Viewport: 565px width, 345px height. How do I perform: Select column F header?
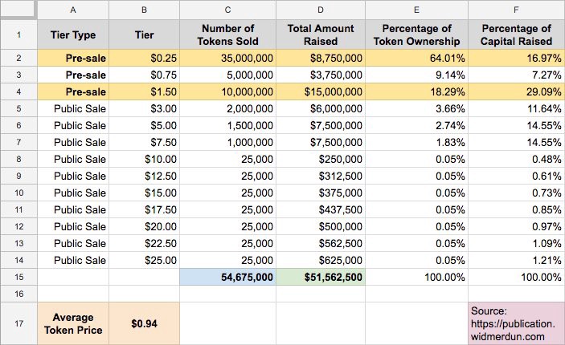[516, 10]
